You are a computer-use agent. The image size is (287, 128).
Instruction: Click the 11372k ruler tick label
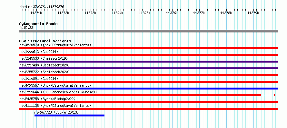click(63, 13)
